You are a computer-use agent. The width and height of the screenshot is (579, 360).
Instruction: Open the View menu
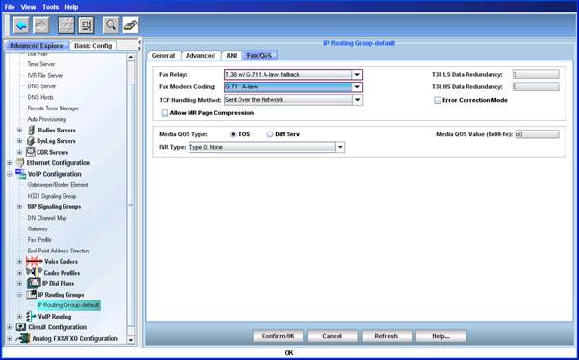[x=28, y=7]
